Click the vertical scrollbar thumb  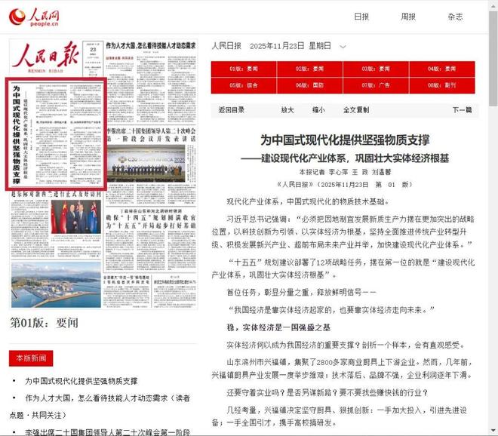point(493,59)
